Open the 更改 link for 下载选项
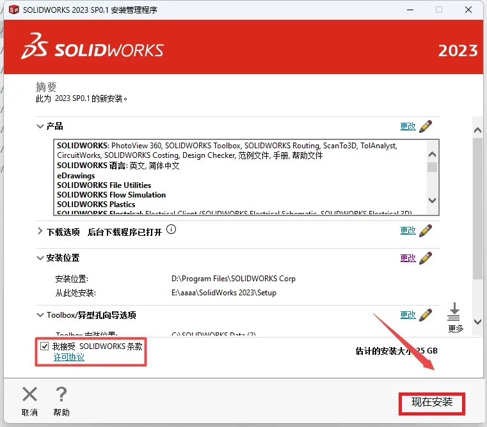Screen dimensions: 487x427 tap(408, 231)
